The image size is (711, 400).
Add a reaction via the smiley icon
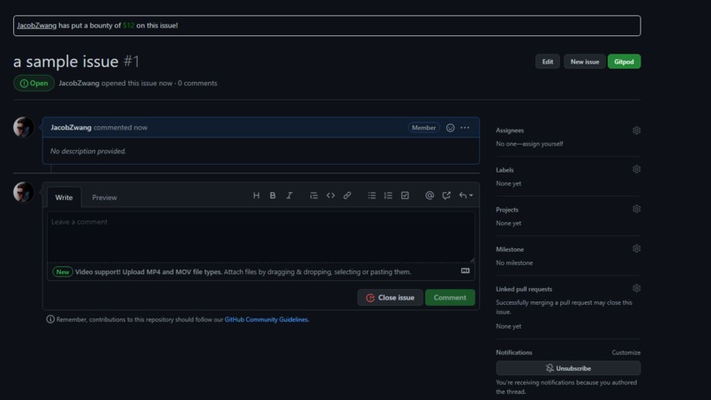[x=450, y=128]
